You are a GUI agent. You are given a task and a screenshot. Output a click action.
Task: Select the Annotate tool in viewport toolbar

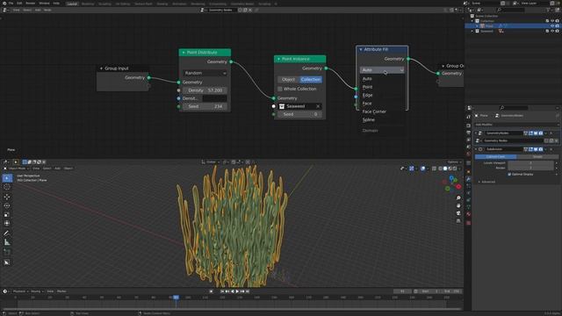(x=7, y=233)
